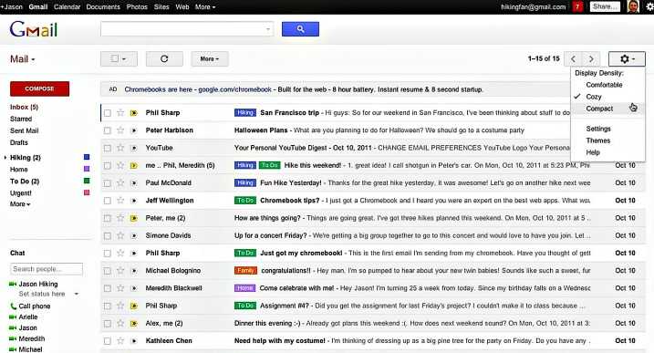Open the notifications counter showing 7
This screenshot has height=353, width=654.
577,6
